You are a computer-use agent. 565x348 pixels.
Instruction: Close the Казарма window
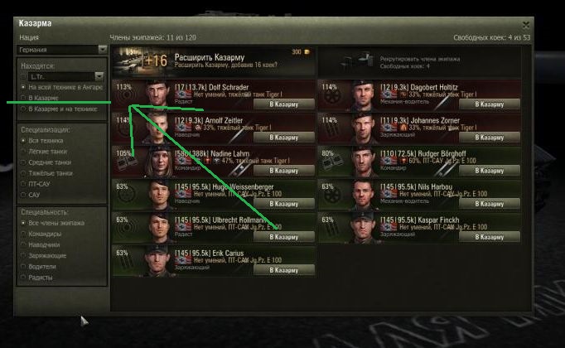(526, 25)
